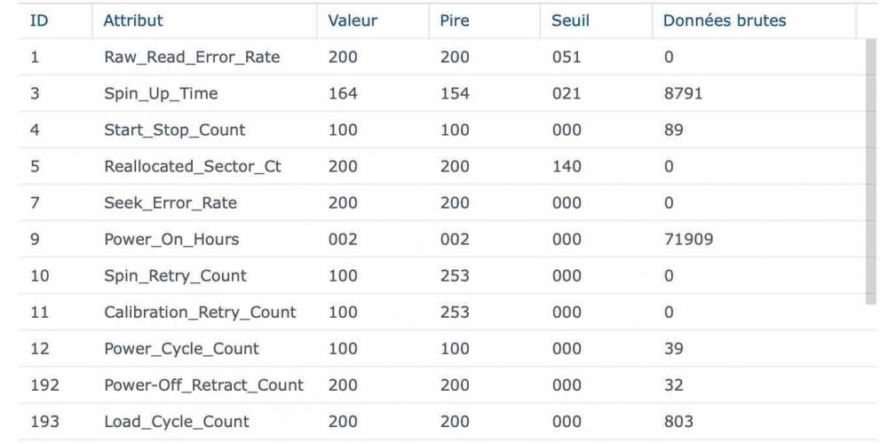
Task: Sort by the Seuil column header
Action: [x=570, y=20]
